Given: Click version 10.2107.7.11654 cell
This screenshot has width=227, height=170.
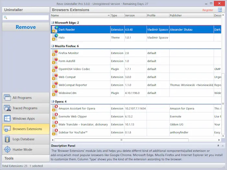Looking at the screenshot, I should coord(136,108).
